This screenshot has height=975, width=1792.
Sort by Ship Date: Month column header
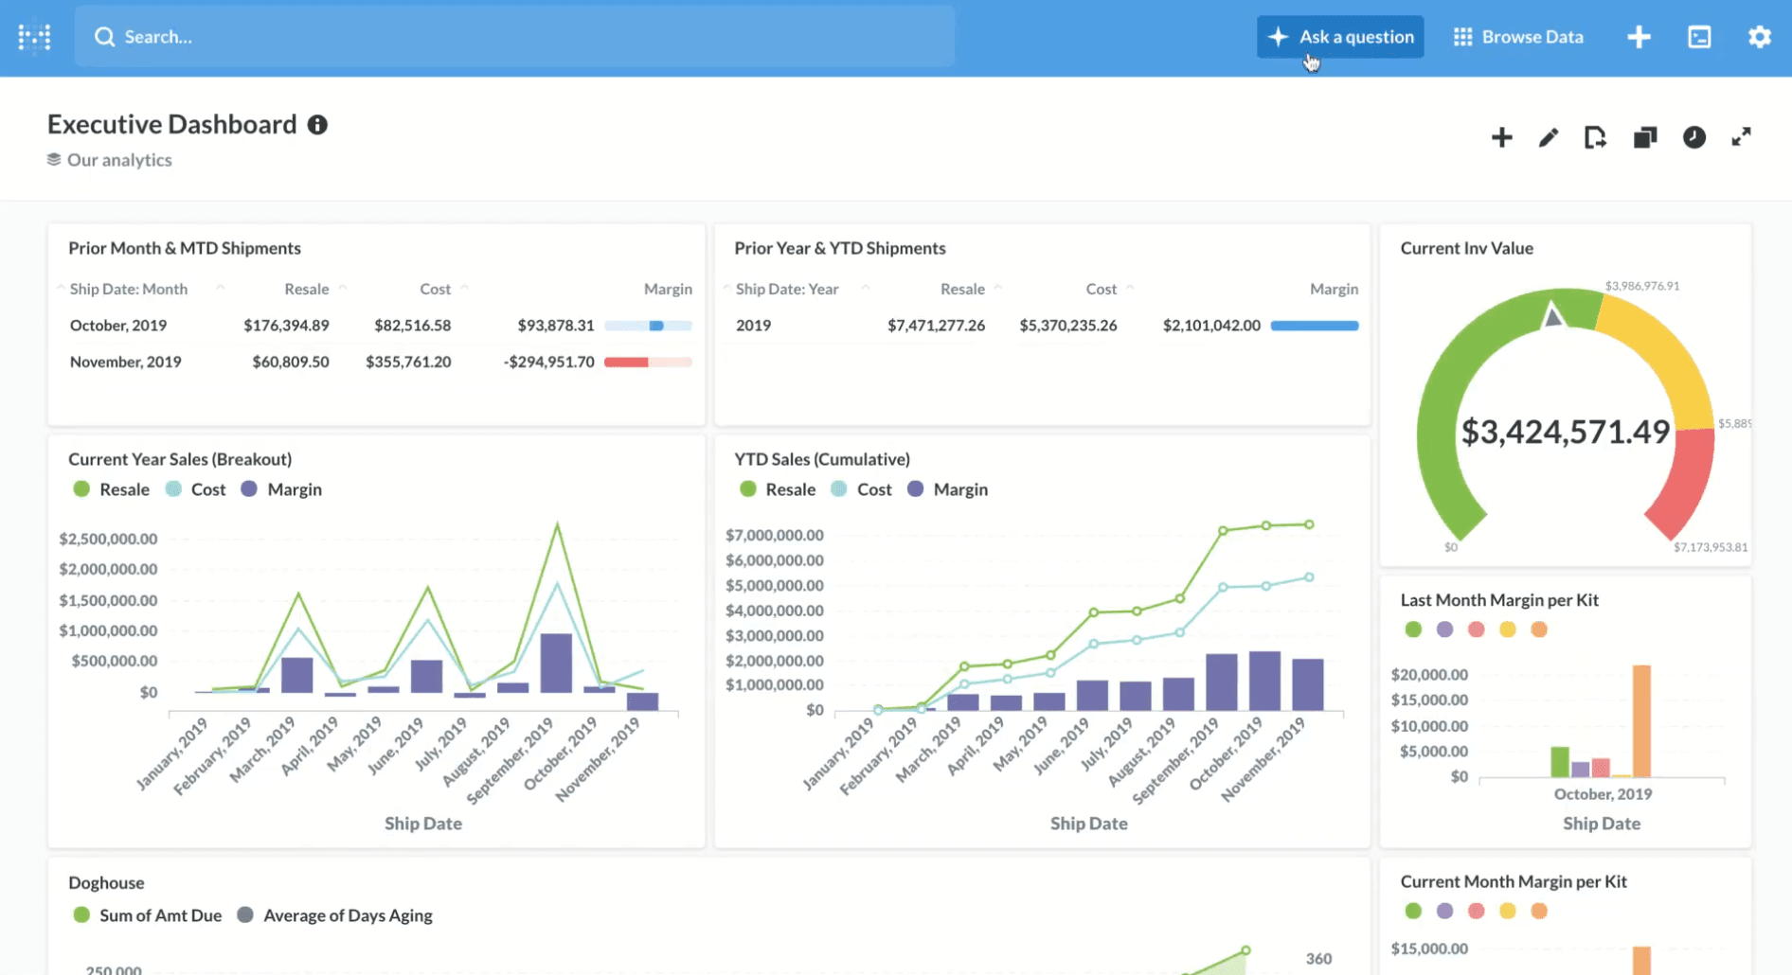[x=129, y=289]
